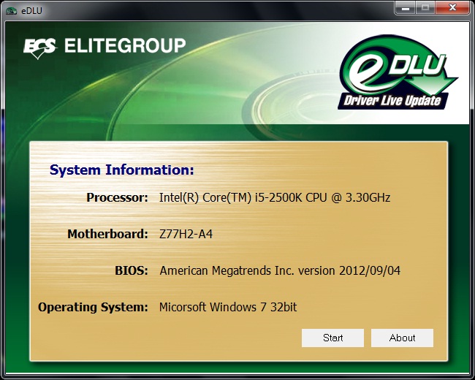Click the OS value Micorsoft Windows 7 32bit
This screenshot has height=380, width=475.
[228, 307]
